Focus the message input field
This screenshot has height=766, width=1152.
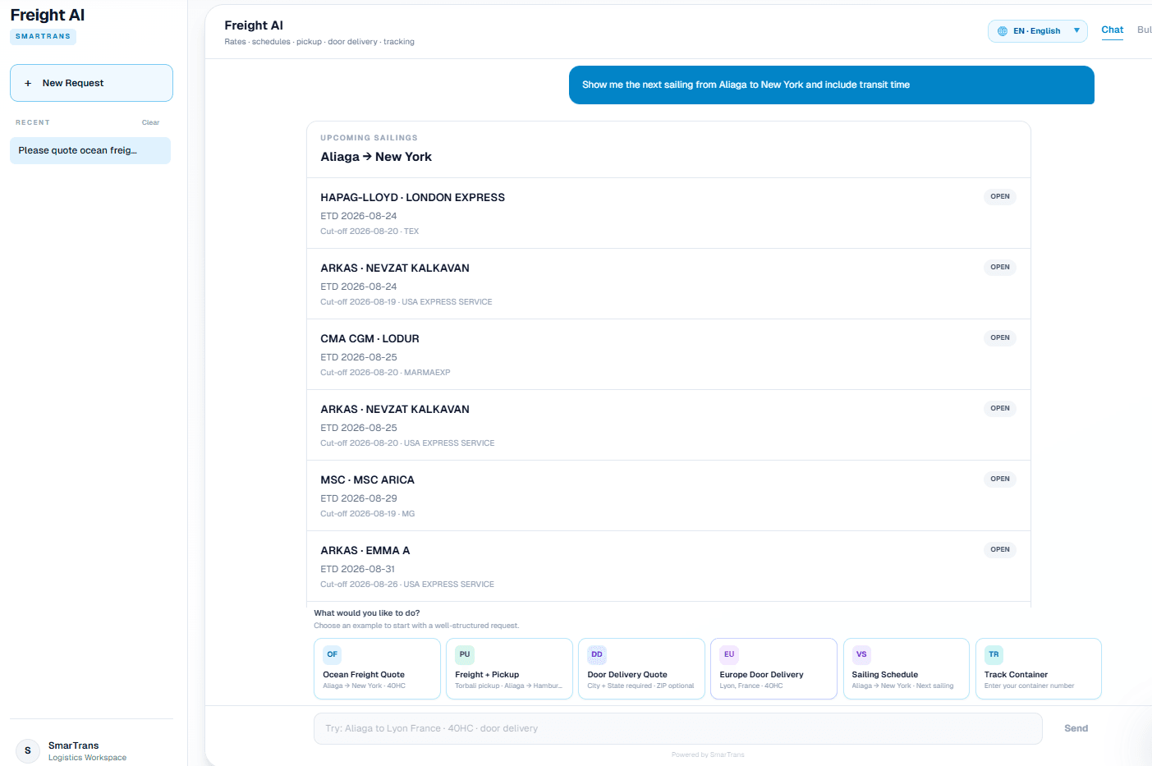coord(678,728)
